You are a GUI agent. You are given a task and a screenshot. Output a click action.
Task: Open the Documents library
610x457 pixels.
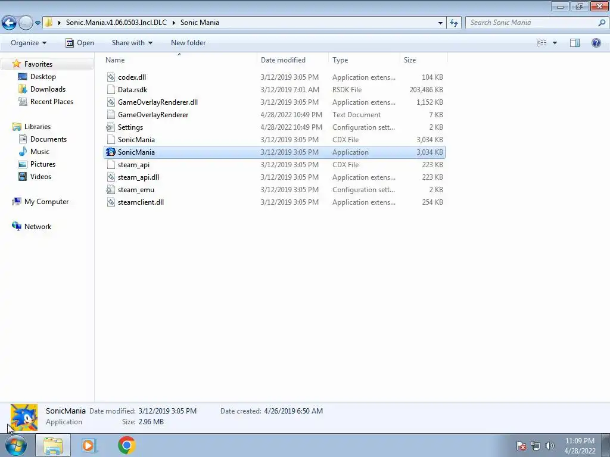coord(48,139)
